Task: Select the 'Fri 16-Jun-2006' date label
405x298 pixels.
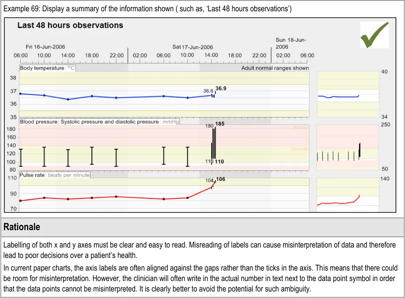Action: pos(46,47)
